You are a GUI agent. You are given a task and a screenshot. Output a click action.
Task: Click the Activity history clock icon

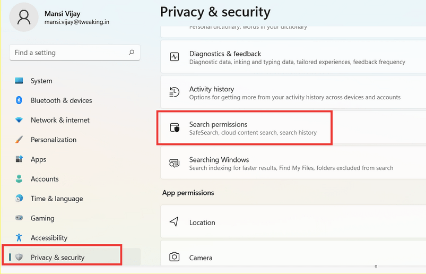click(x=175, y=92)
